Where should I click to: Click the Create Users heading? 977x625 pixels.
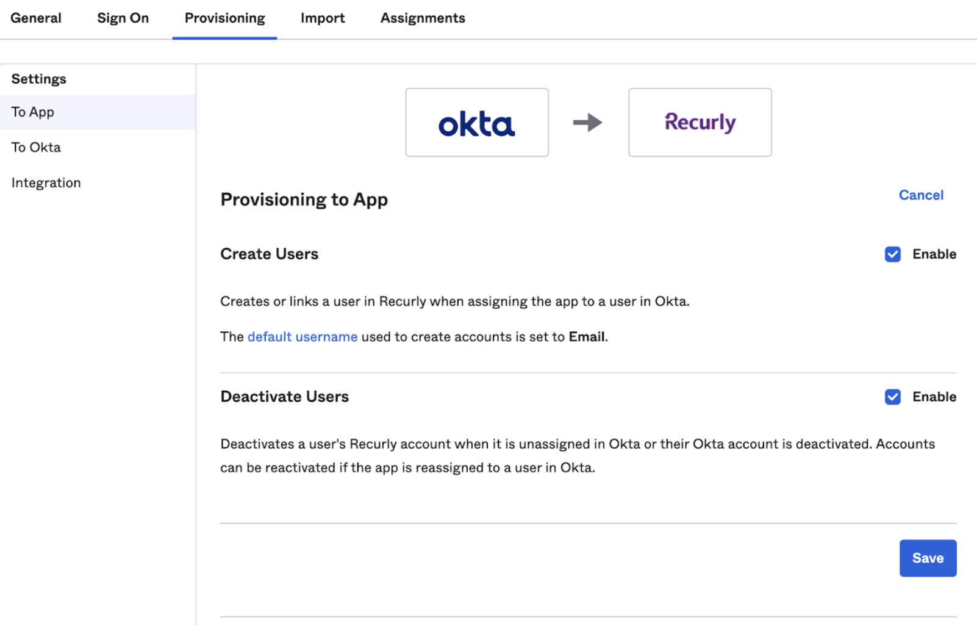270,254
